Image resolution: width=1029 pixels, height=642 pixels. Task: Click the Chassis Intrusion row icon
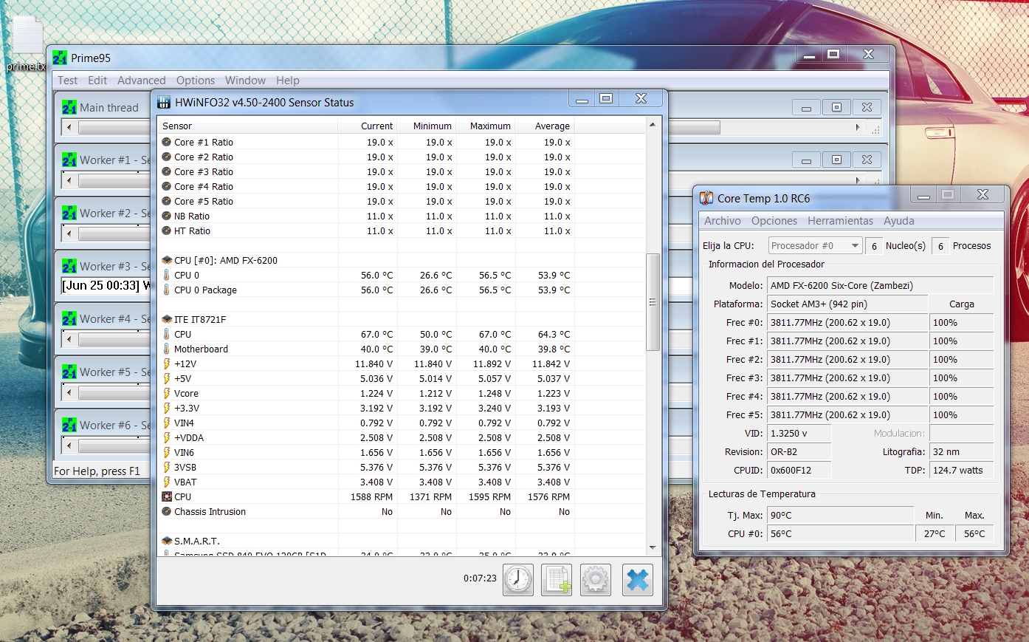tap(167, 511)
